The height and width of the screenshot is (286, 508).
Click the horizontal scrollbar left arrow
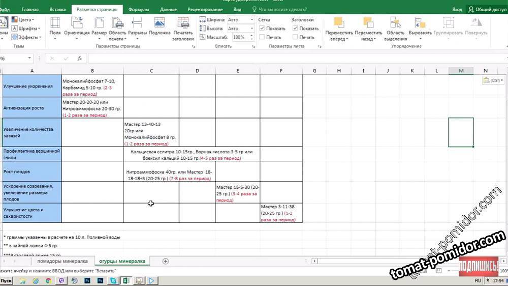(314, 261)
